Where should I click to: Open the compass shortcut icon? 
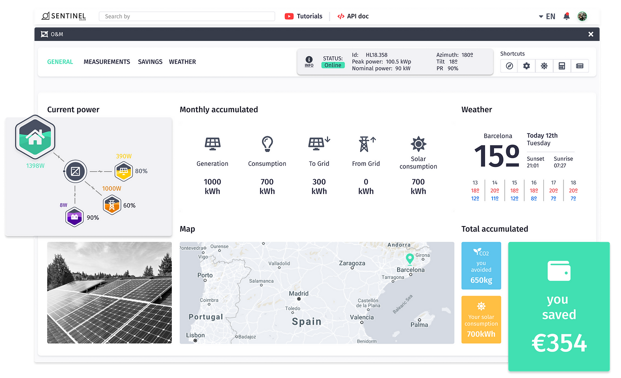tap(509, 66)
